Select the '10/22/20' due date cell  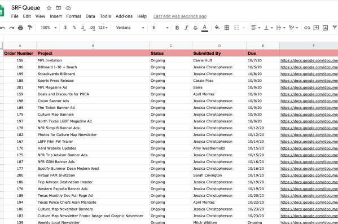point(263,203)
